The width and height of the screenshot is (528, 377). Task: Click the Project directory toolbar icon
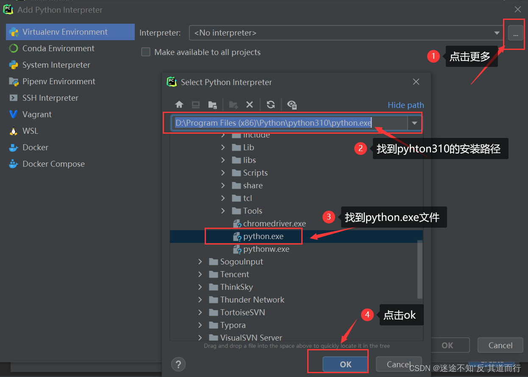coord(213,105)
